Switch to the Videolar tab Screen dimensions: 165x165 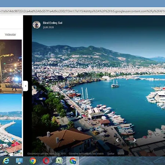pos(11,34)
